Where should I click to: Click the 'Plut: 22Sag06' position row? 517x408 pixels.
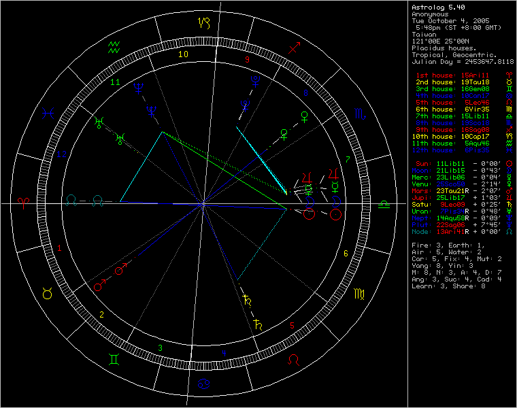[x=456, y=225]
